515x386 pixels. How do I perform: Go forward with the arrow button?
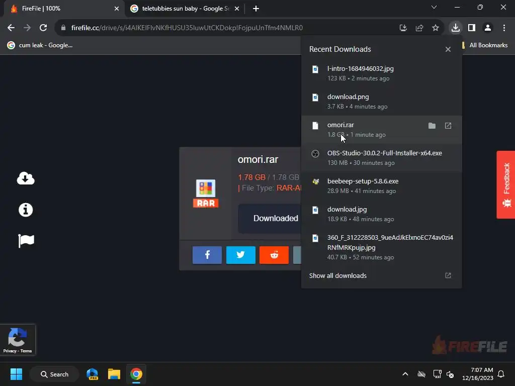(x=27, y=28)
